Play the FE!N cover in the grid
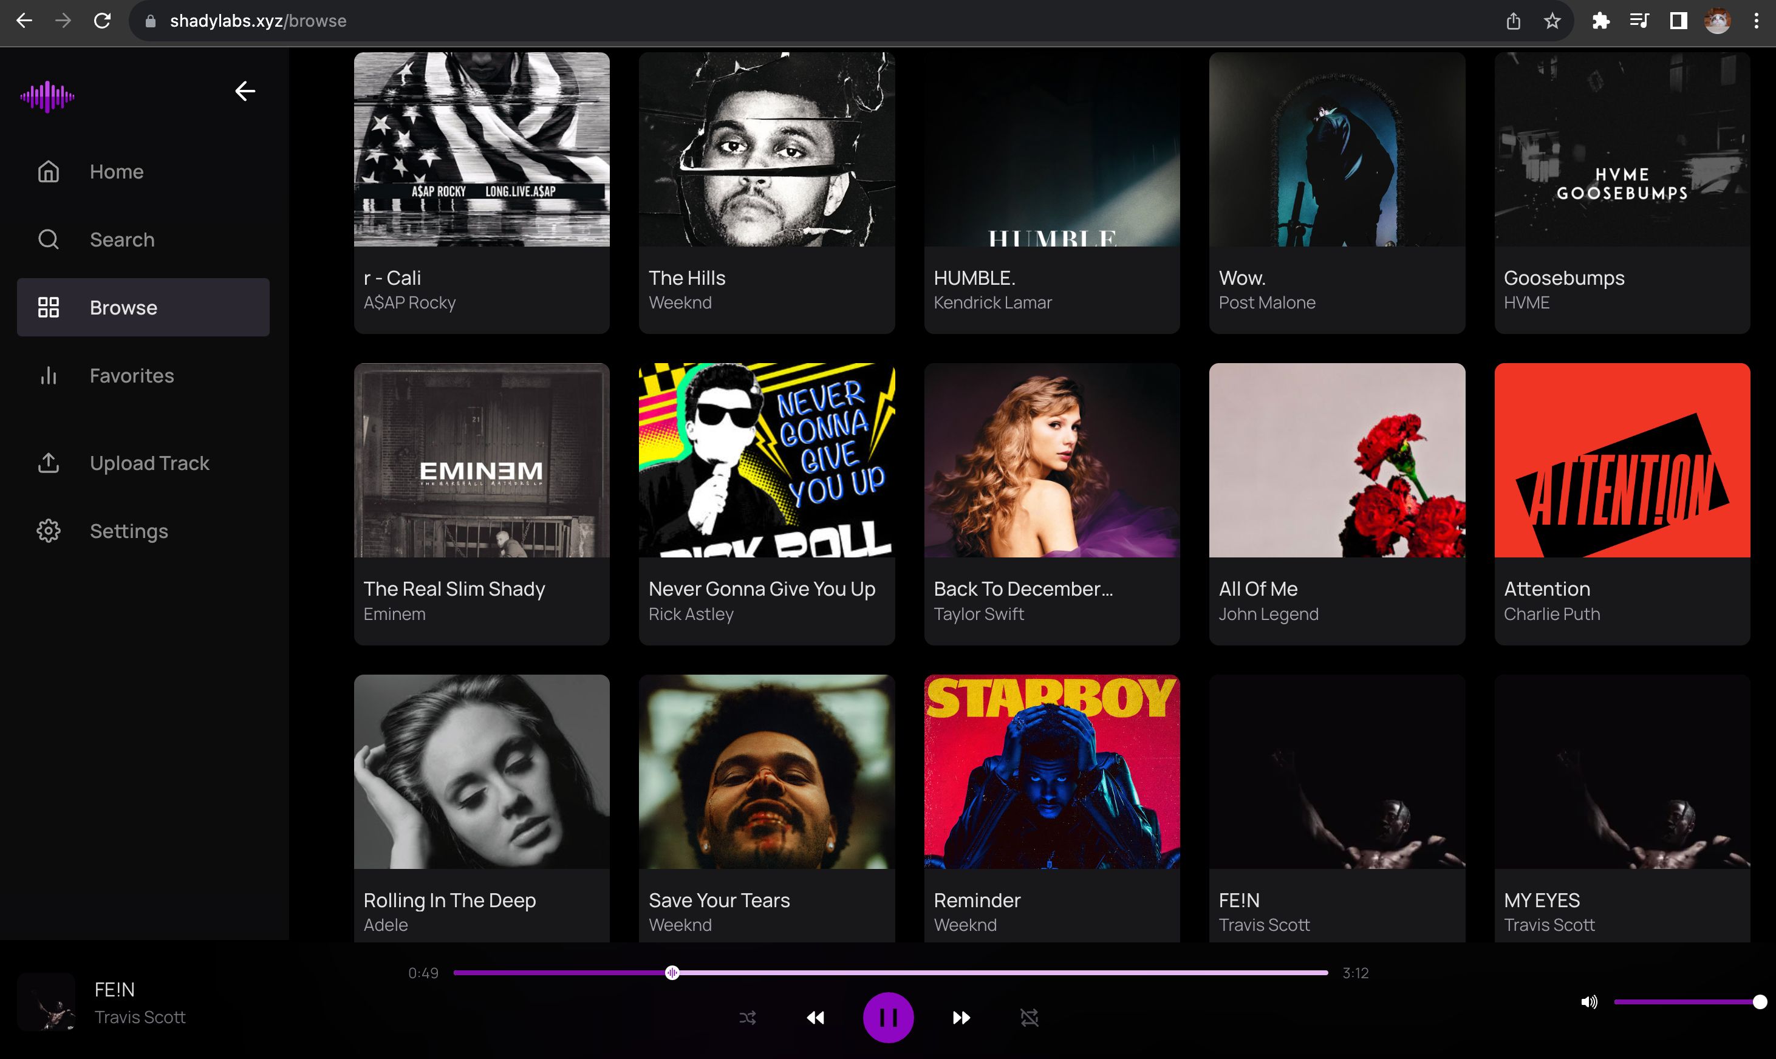Image resolution: width=1776 pixels, height=1059 pixels. coord(1337,771)
